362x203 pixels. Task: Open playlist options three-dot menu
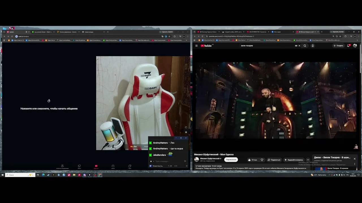354,164
